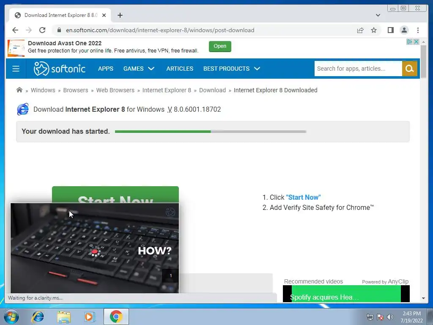Click the "Start Now" text link in the steps
The width and height of the screenshot is (433, 325).
(x=303, y=197)
